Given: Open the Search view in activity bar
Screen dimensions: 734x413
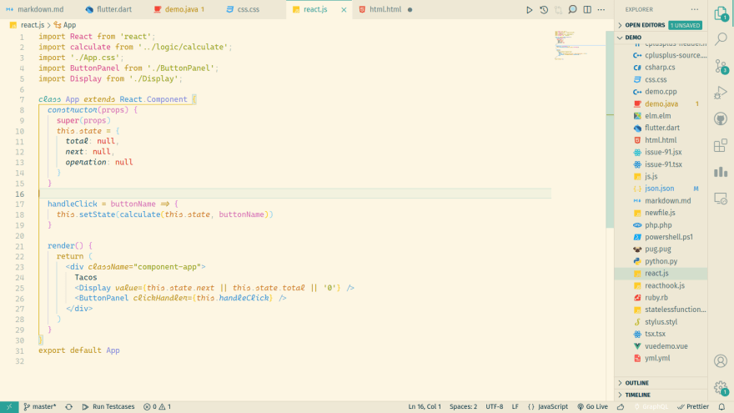Looking at the screenshot, I should click(x=721, y=39).
